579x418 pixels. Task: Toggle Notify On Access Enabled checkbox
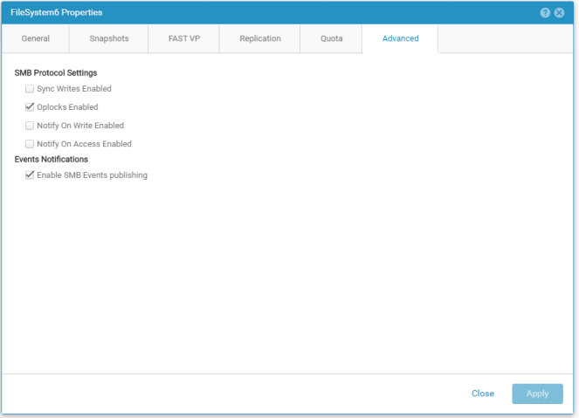tap(30, 144)
